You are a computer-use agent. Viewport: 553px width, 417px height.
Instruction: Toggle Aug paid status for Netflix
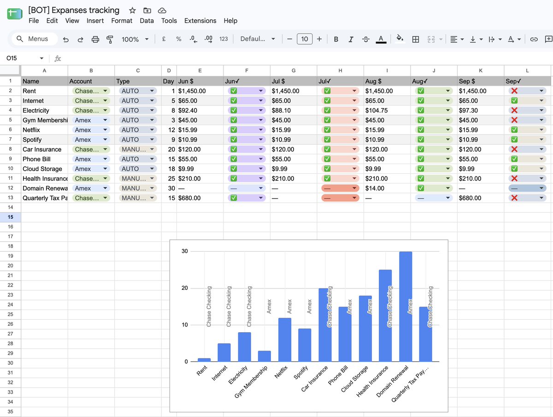[420, 130]
